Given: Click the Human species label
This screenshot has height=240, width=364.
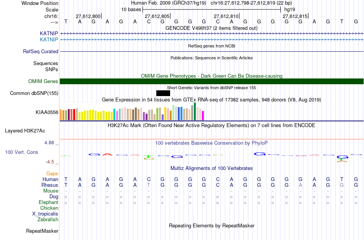Looking at the screenshot, I should (x=50, y=179).
